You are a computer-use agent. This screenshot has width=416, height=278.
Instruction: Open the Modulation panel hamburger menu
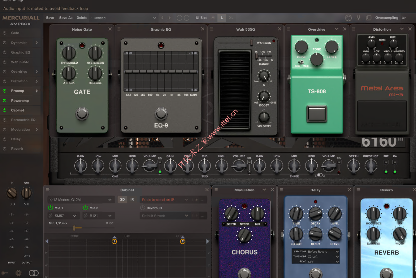pyautogui.click(x=216, y=190)
